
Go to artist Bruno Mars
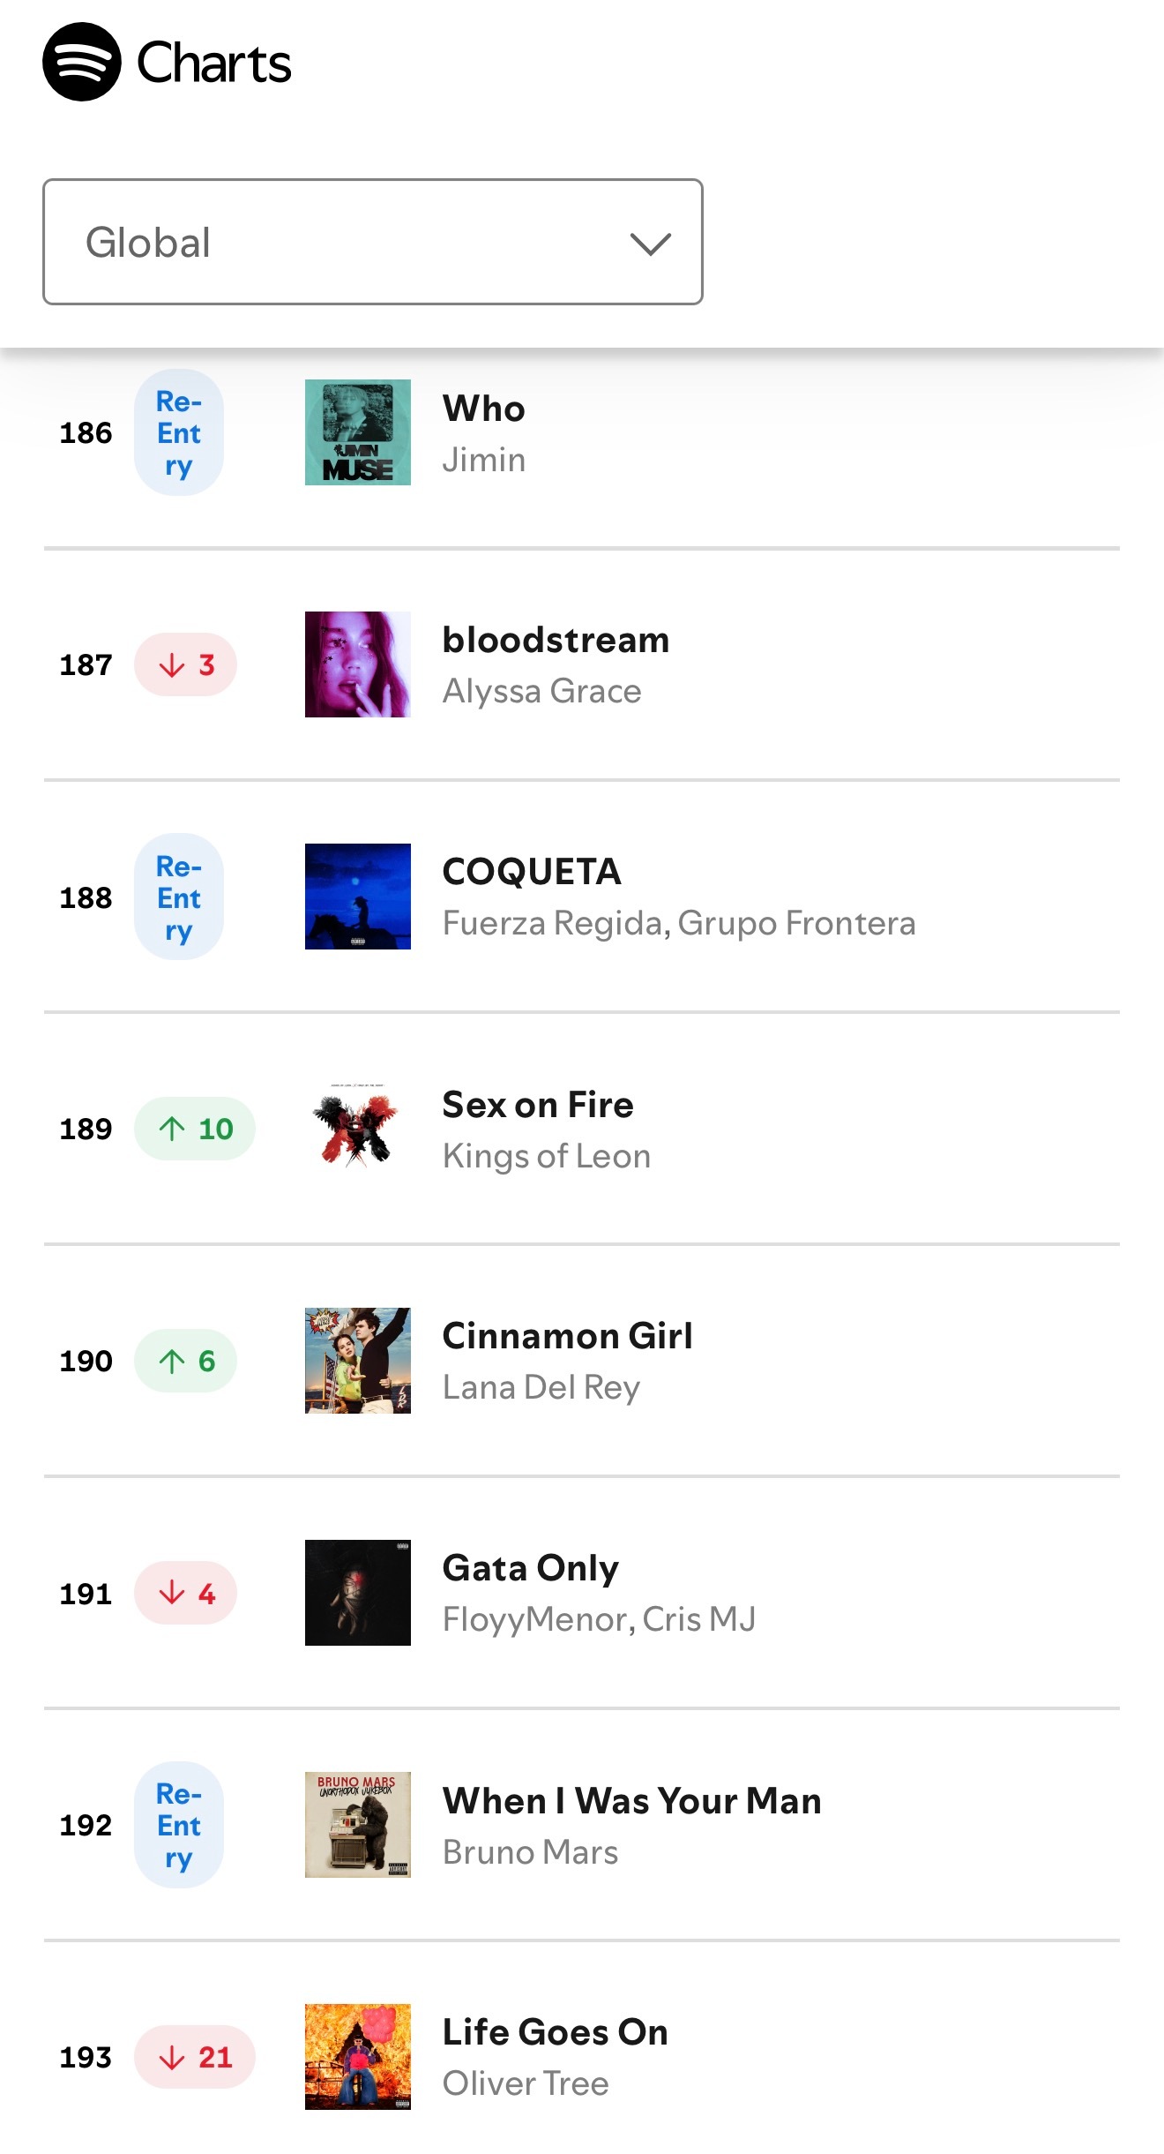[531, 1851]
